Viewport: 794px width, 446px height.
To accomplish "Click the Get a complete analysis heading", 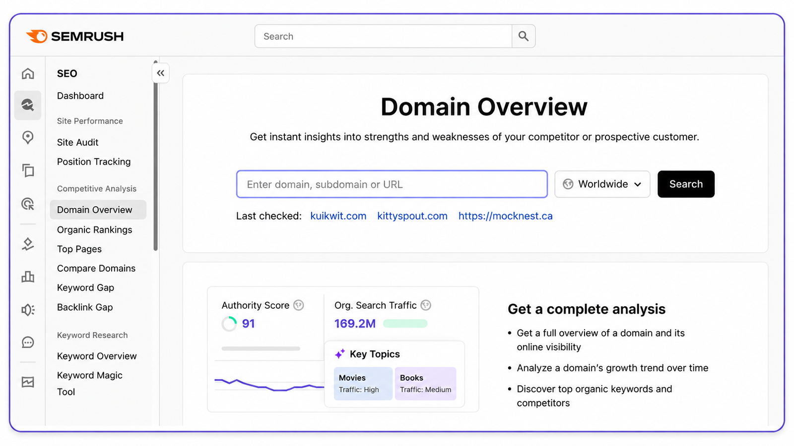I will [587, 309].
